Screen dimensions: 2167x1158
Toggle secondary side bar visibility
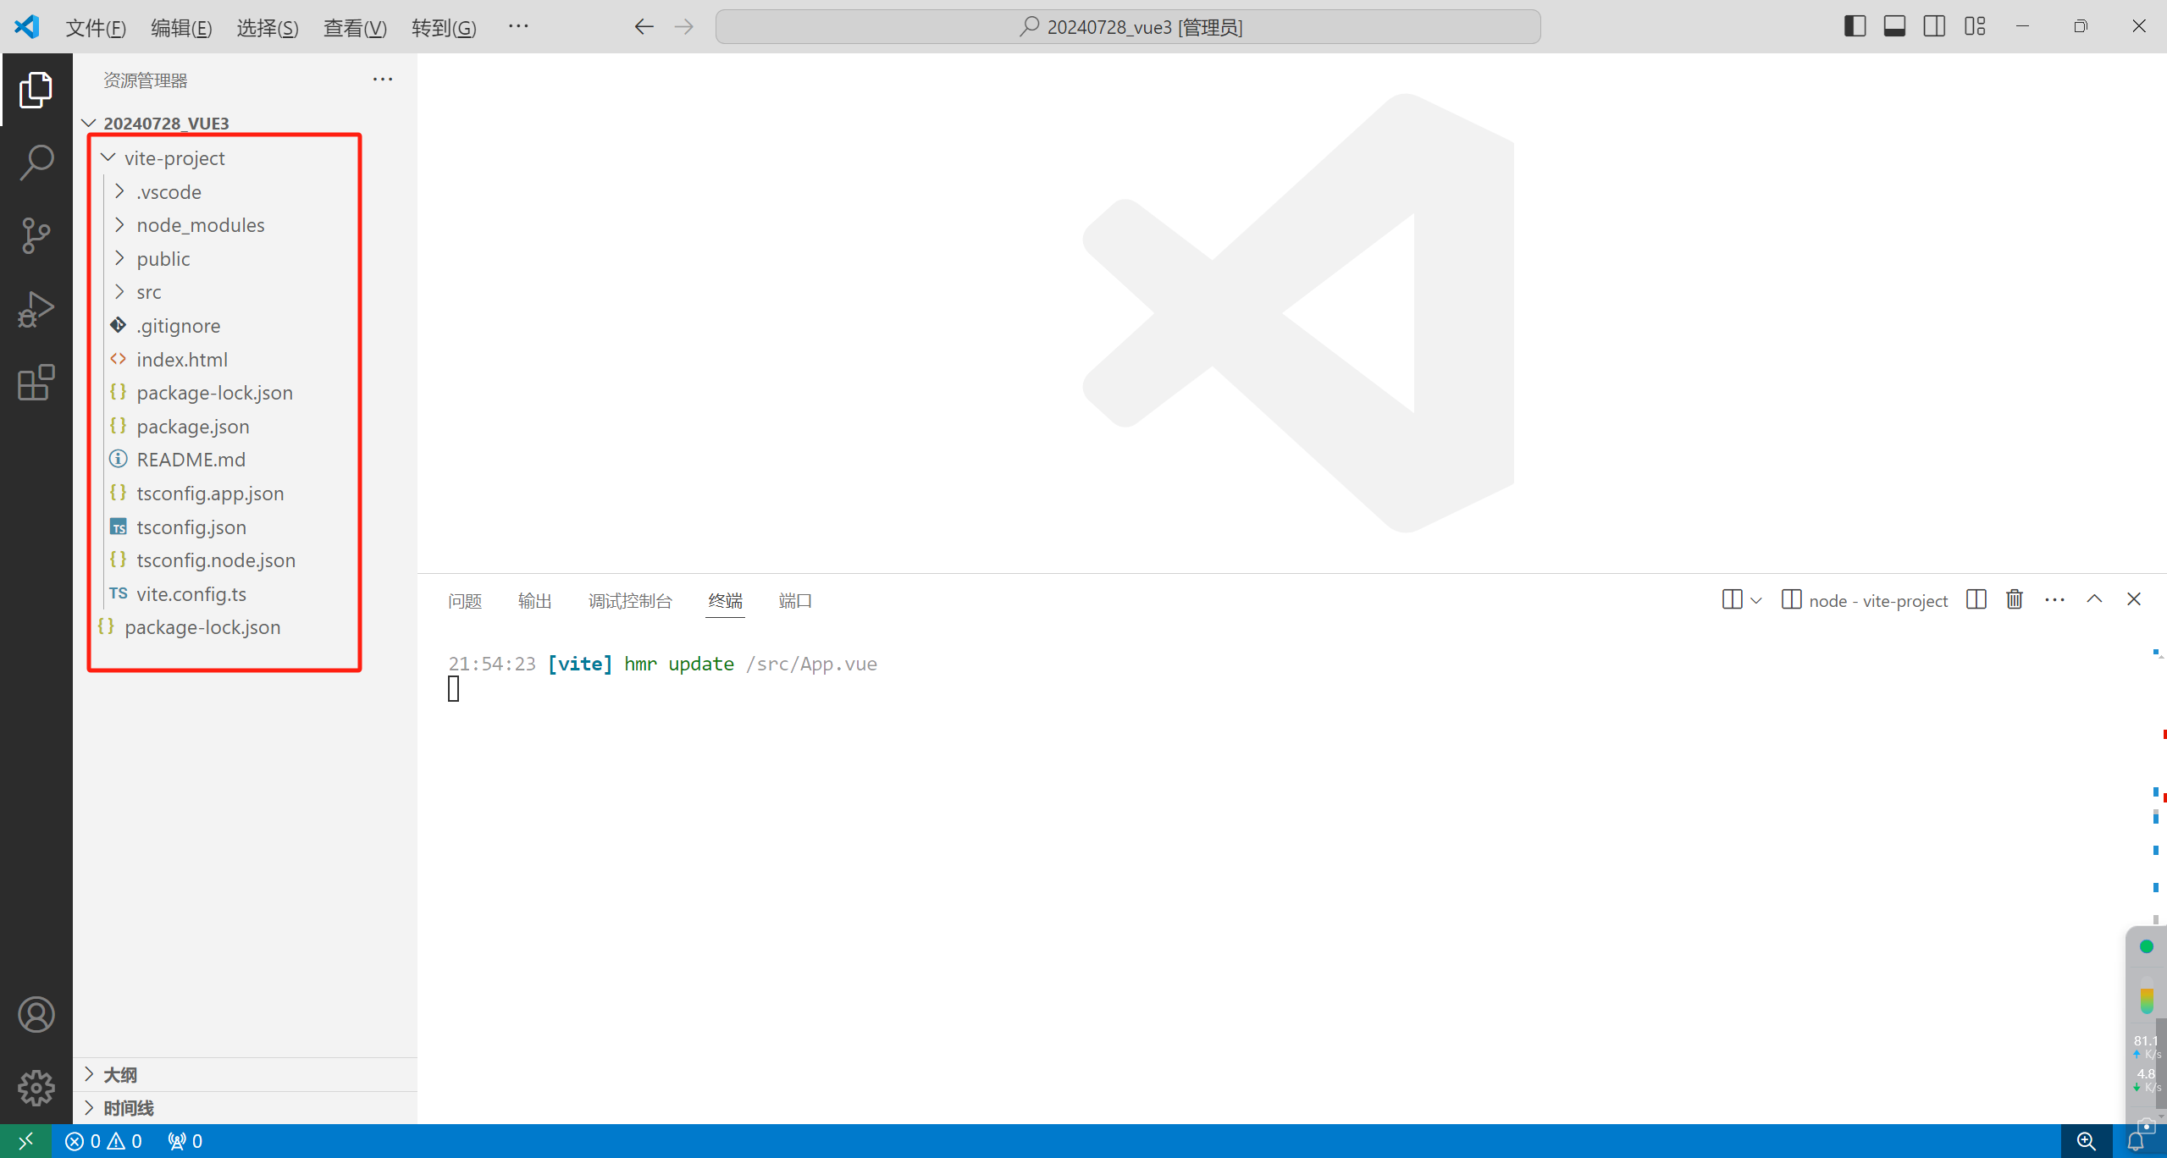1934,26
